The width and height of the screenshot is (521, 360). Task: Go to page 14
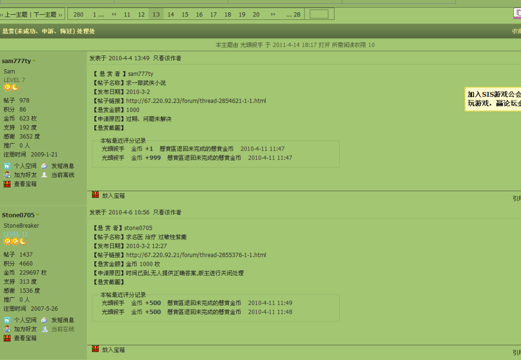coord(171,14)
